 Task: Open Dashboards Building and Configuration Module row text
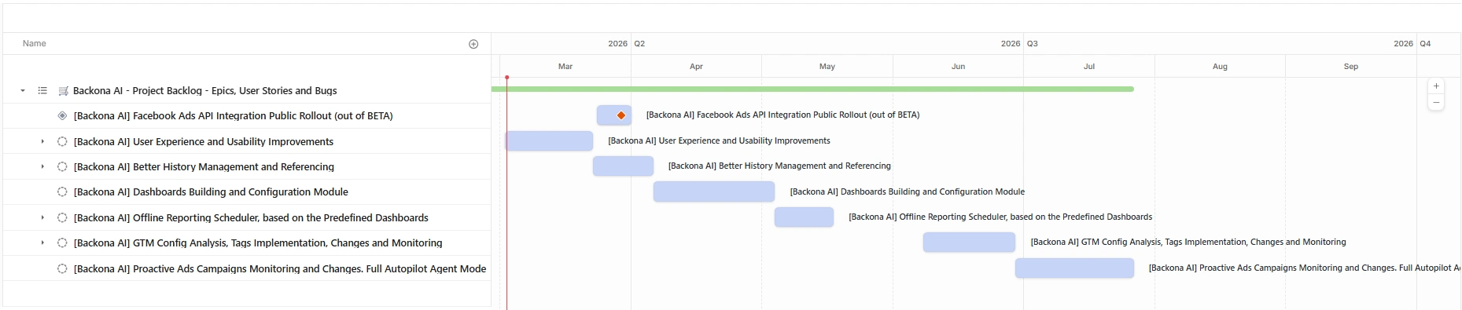211,192
